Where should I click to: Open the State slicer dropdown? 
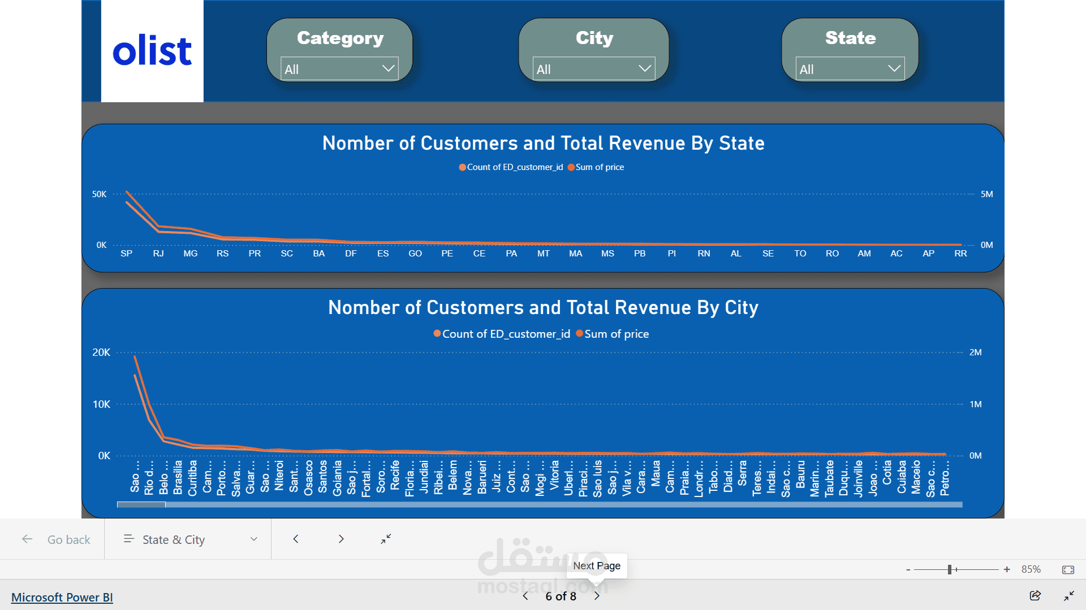pos(850,69)
